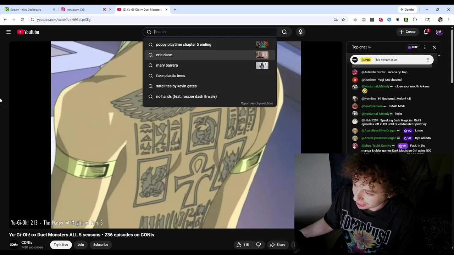Open the YouTube guide hamburger menu
The width and height of the screenshot is (454, 255).
pos(9,32)
